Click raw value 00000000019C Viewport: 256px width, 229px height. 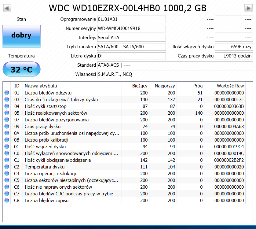pyautogui.click(x=229, y=153)
